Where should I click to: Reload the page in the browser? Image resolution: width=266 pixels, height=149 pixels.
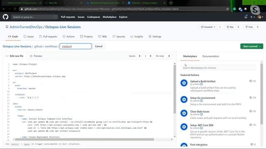point(15,9)
